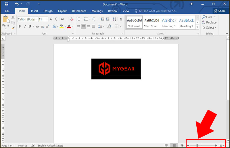Open Font dialog launcher
This screenshot has height=148, width=230.
[x=73, y=34]
